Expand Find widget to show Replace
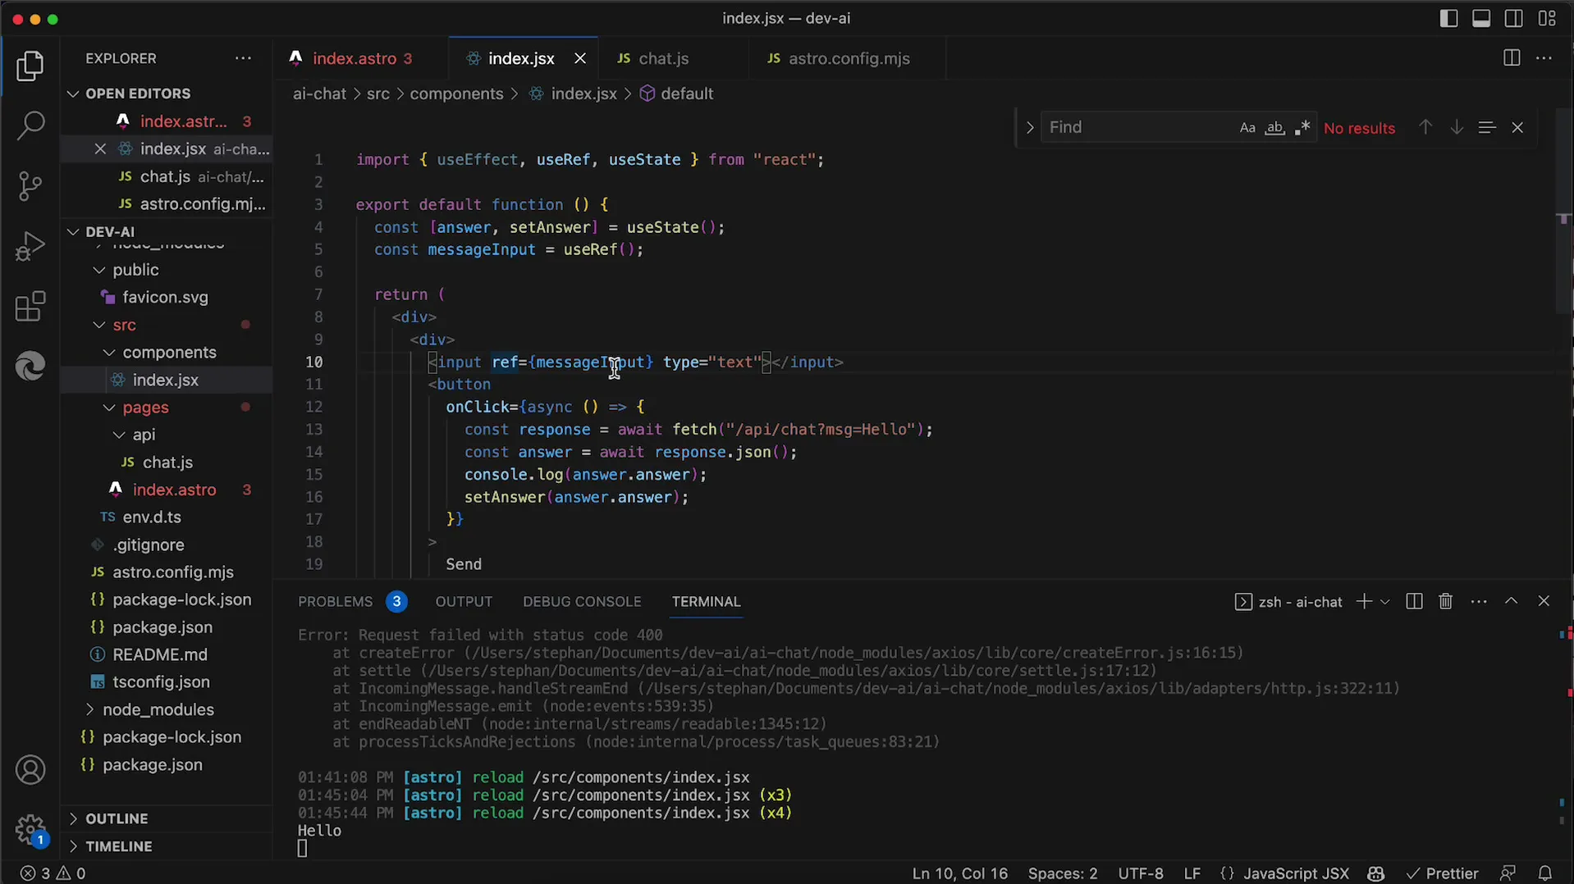Image resolution: width=1574 pixels, height=884 pixels. point(1029,127)
